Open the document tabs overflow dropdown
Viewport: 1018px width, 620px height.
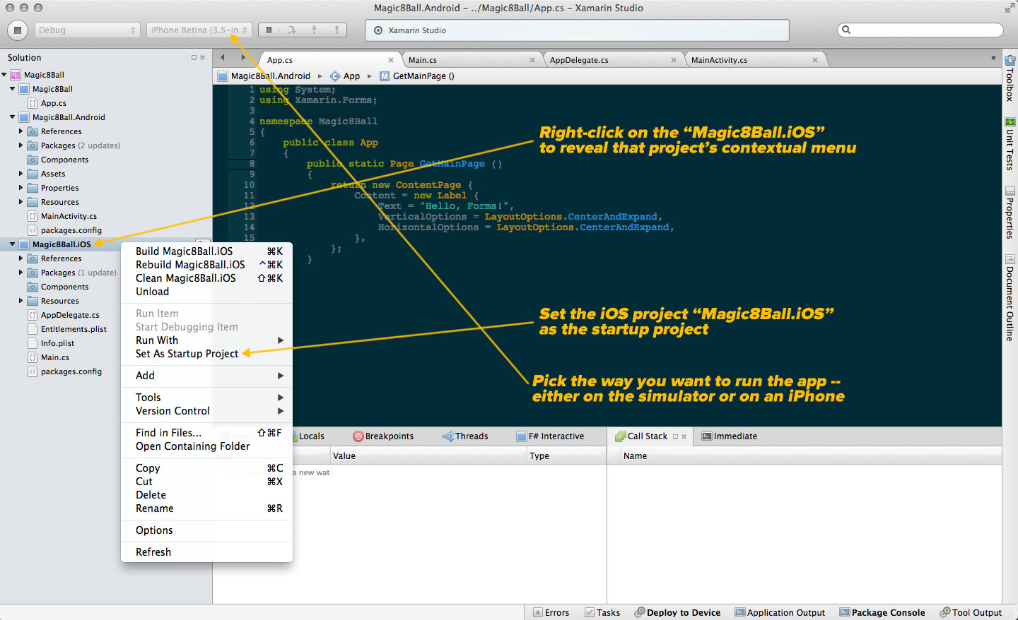click(993, 59)
